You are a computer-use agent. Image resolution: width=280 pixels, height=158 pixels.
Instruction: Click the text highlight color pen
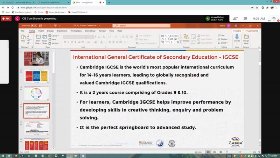96,42
